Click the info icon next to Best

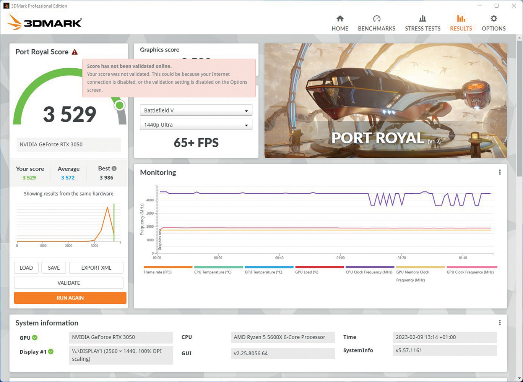114,168
